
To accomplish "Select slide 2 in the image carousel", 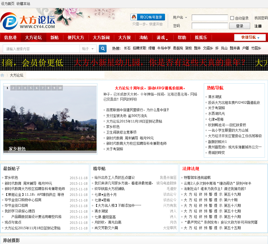I will [13, 88].
